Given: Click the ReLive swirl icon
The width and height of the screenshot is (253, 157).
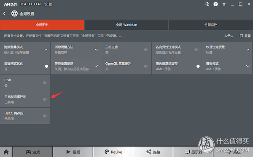Looking at the screenshot, I should [x=107, y=152].
